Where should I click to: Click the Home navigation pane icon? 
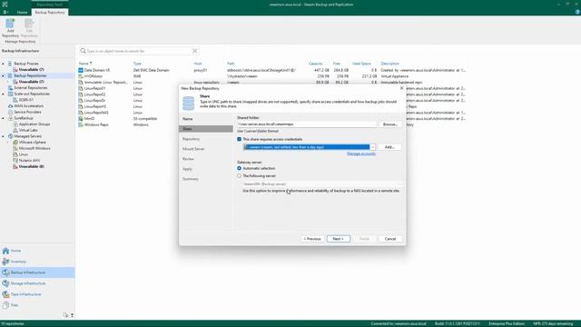click(5, 251)
